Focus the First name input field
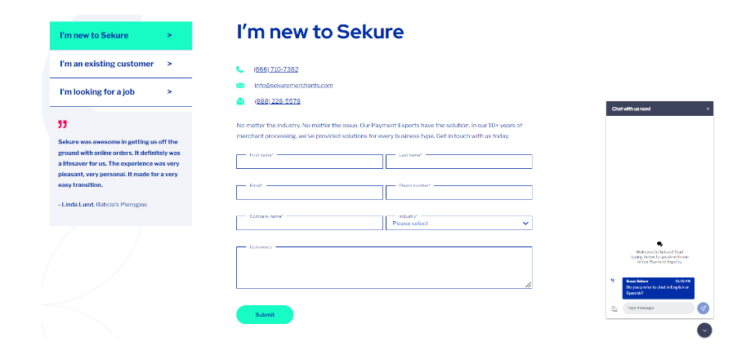 (309, 162)
